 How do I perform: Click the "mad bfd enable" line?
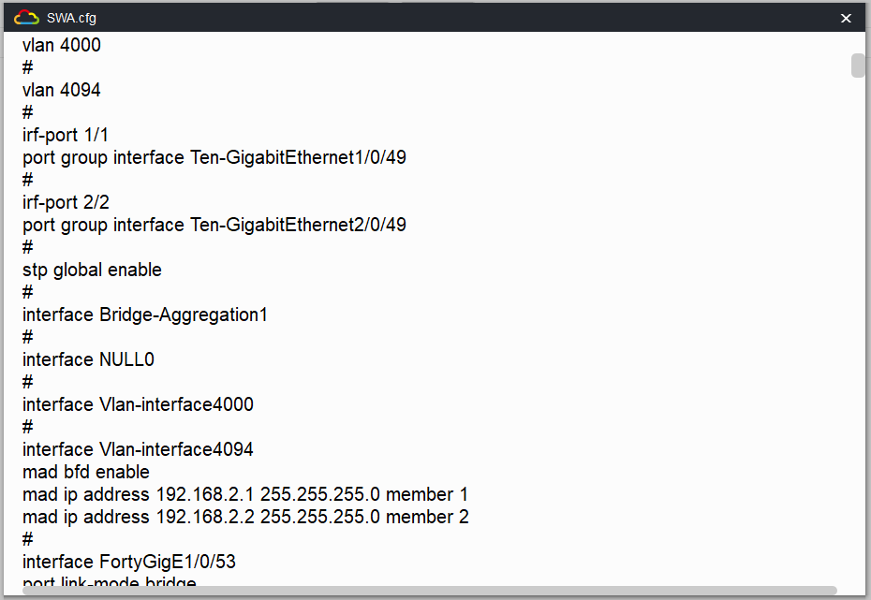pos(86,472)
